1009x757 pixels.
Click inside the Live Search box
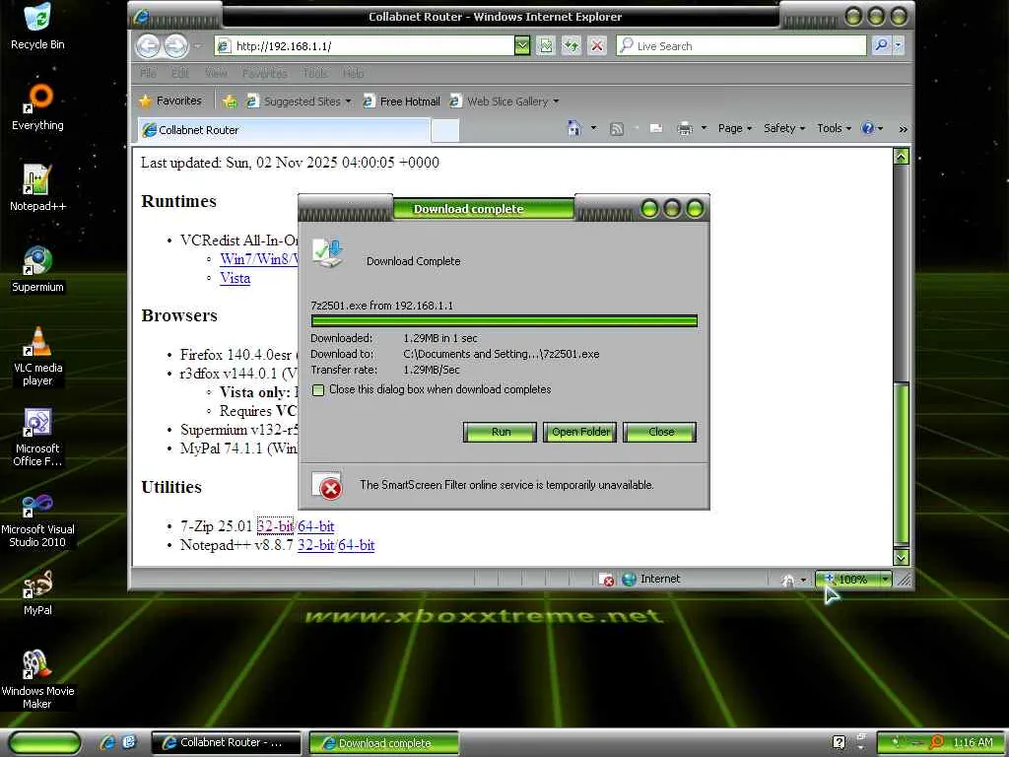click(741, 45)
